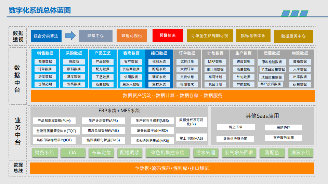328x184 pixels.
Task: Click the 订单全生命周期可视 box
Action: tap(210, 36)
